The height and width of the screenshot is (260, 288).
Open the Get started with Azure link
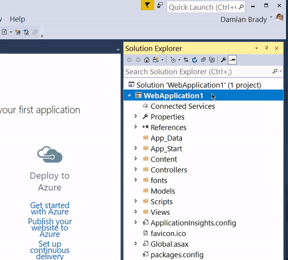click(x=50, y=208)
